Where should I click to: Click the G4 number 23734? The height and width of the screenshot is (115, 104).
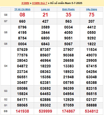(22, 72)
